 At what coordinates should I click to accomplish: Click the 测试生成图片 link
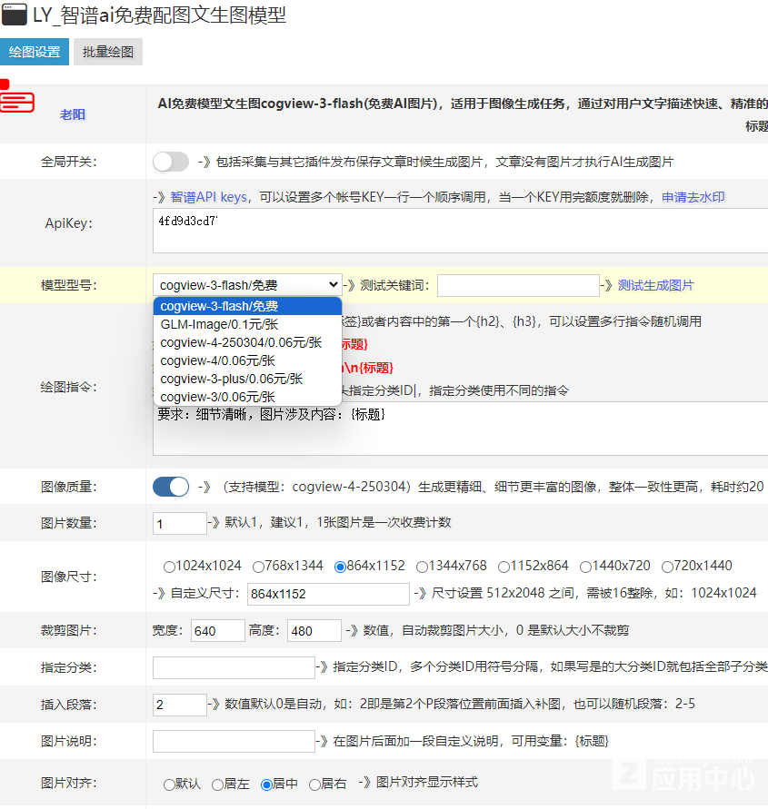pyautogui.click(x=655, y=285)
